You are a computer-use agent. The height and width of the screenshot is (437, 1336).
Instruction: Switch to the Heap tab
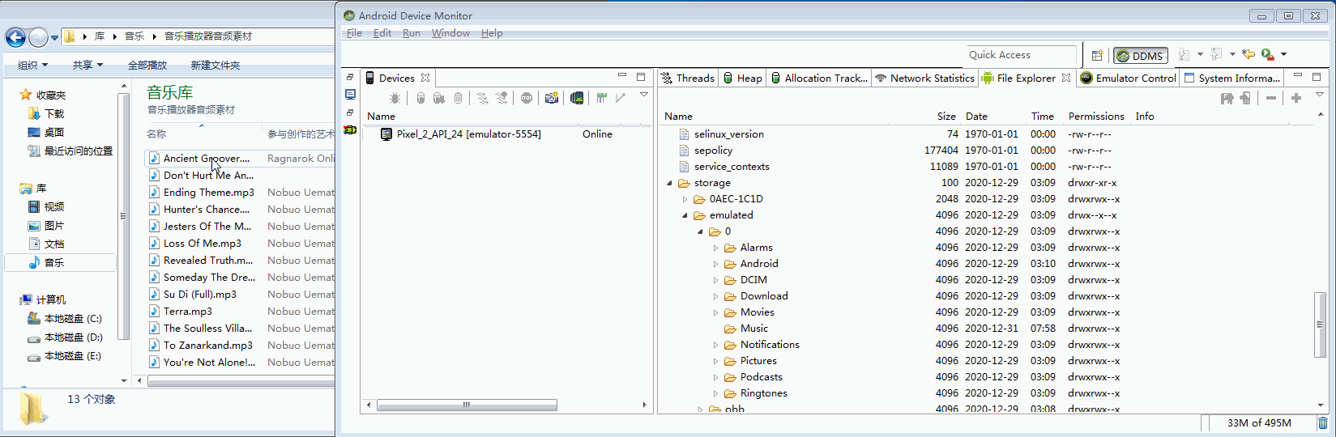pos(743,78)
